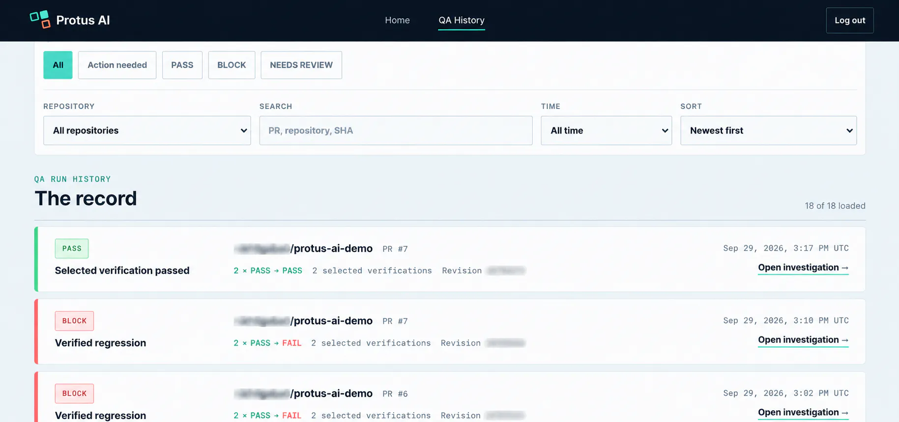
Task: Expand the All repositories dropdown
Action: (x=147, y=131)
